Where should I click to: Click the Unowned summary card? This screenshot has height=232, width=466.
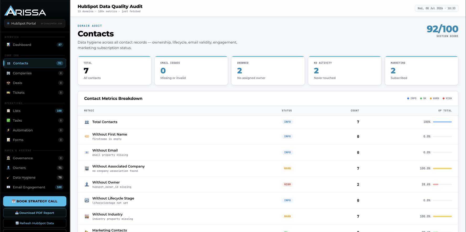tap(268, 71)
